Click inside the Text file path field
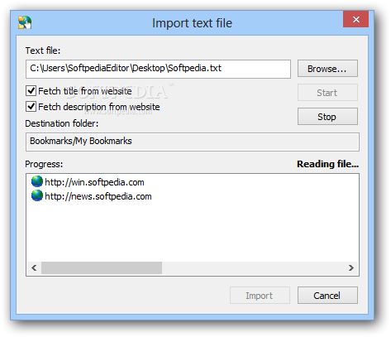This screenshot has height=337, width=391. point(158,69)
